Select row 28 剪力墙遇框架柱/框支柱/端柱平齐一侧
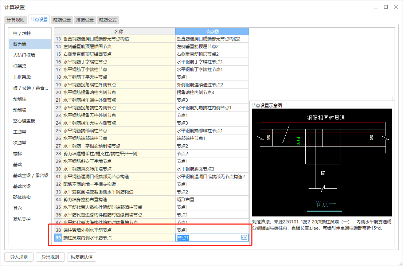The width and height of the screenshot is (403, 266). [x=119, y=154]
